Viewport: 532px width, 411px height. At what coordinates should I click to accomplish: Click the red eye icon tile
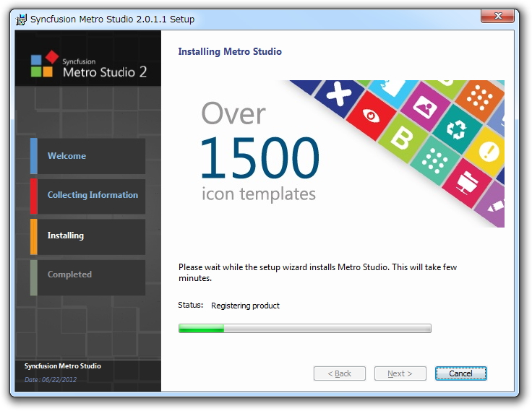click(372, 116)
